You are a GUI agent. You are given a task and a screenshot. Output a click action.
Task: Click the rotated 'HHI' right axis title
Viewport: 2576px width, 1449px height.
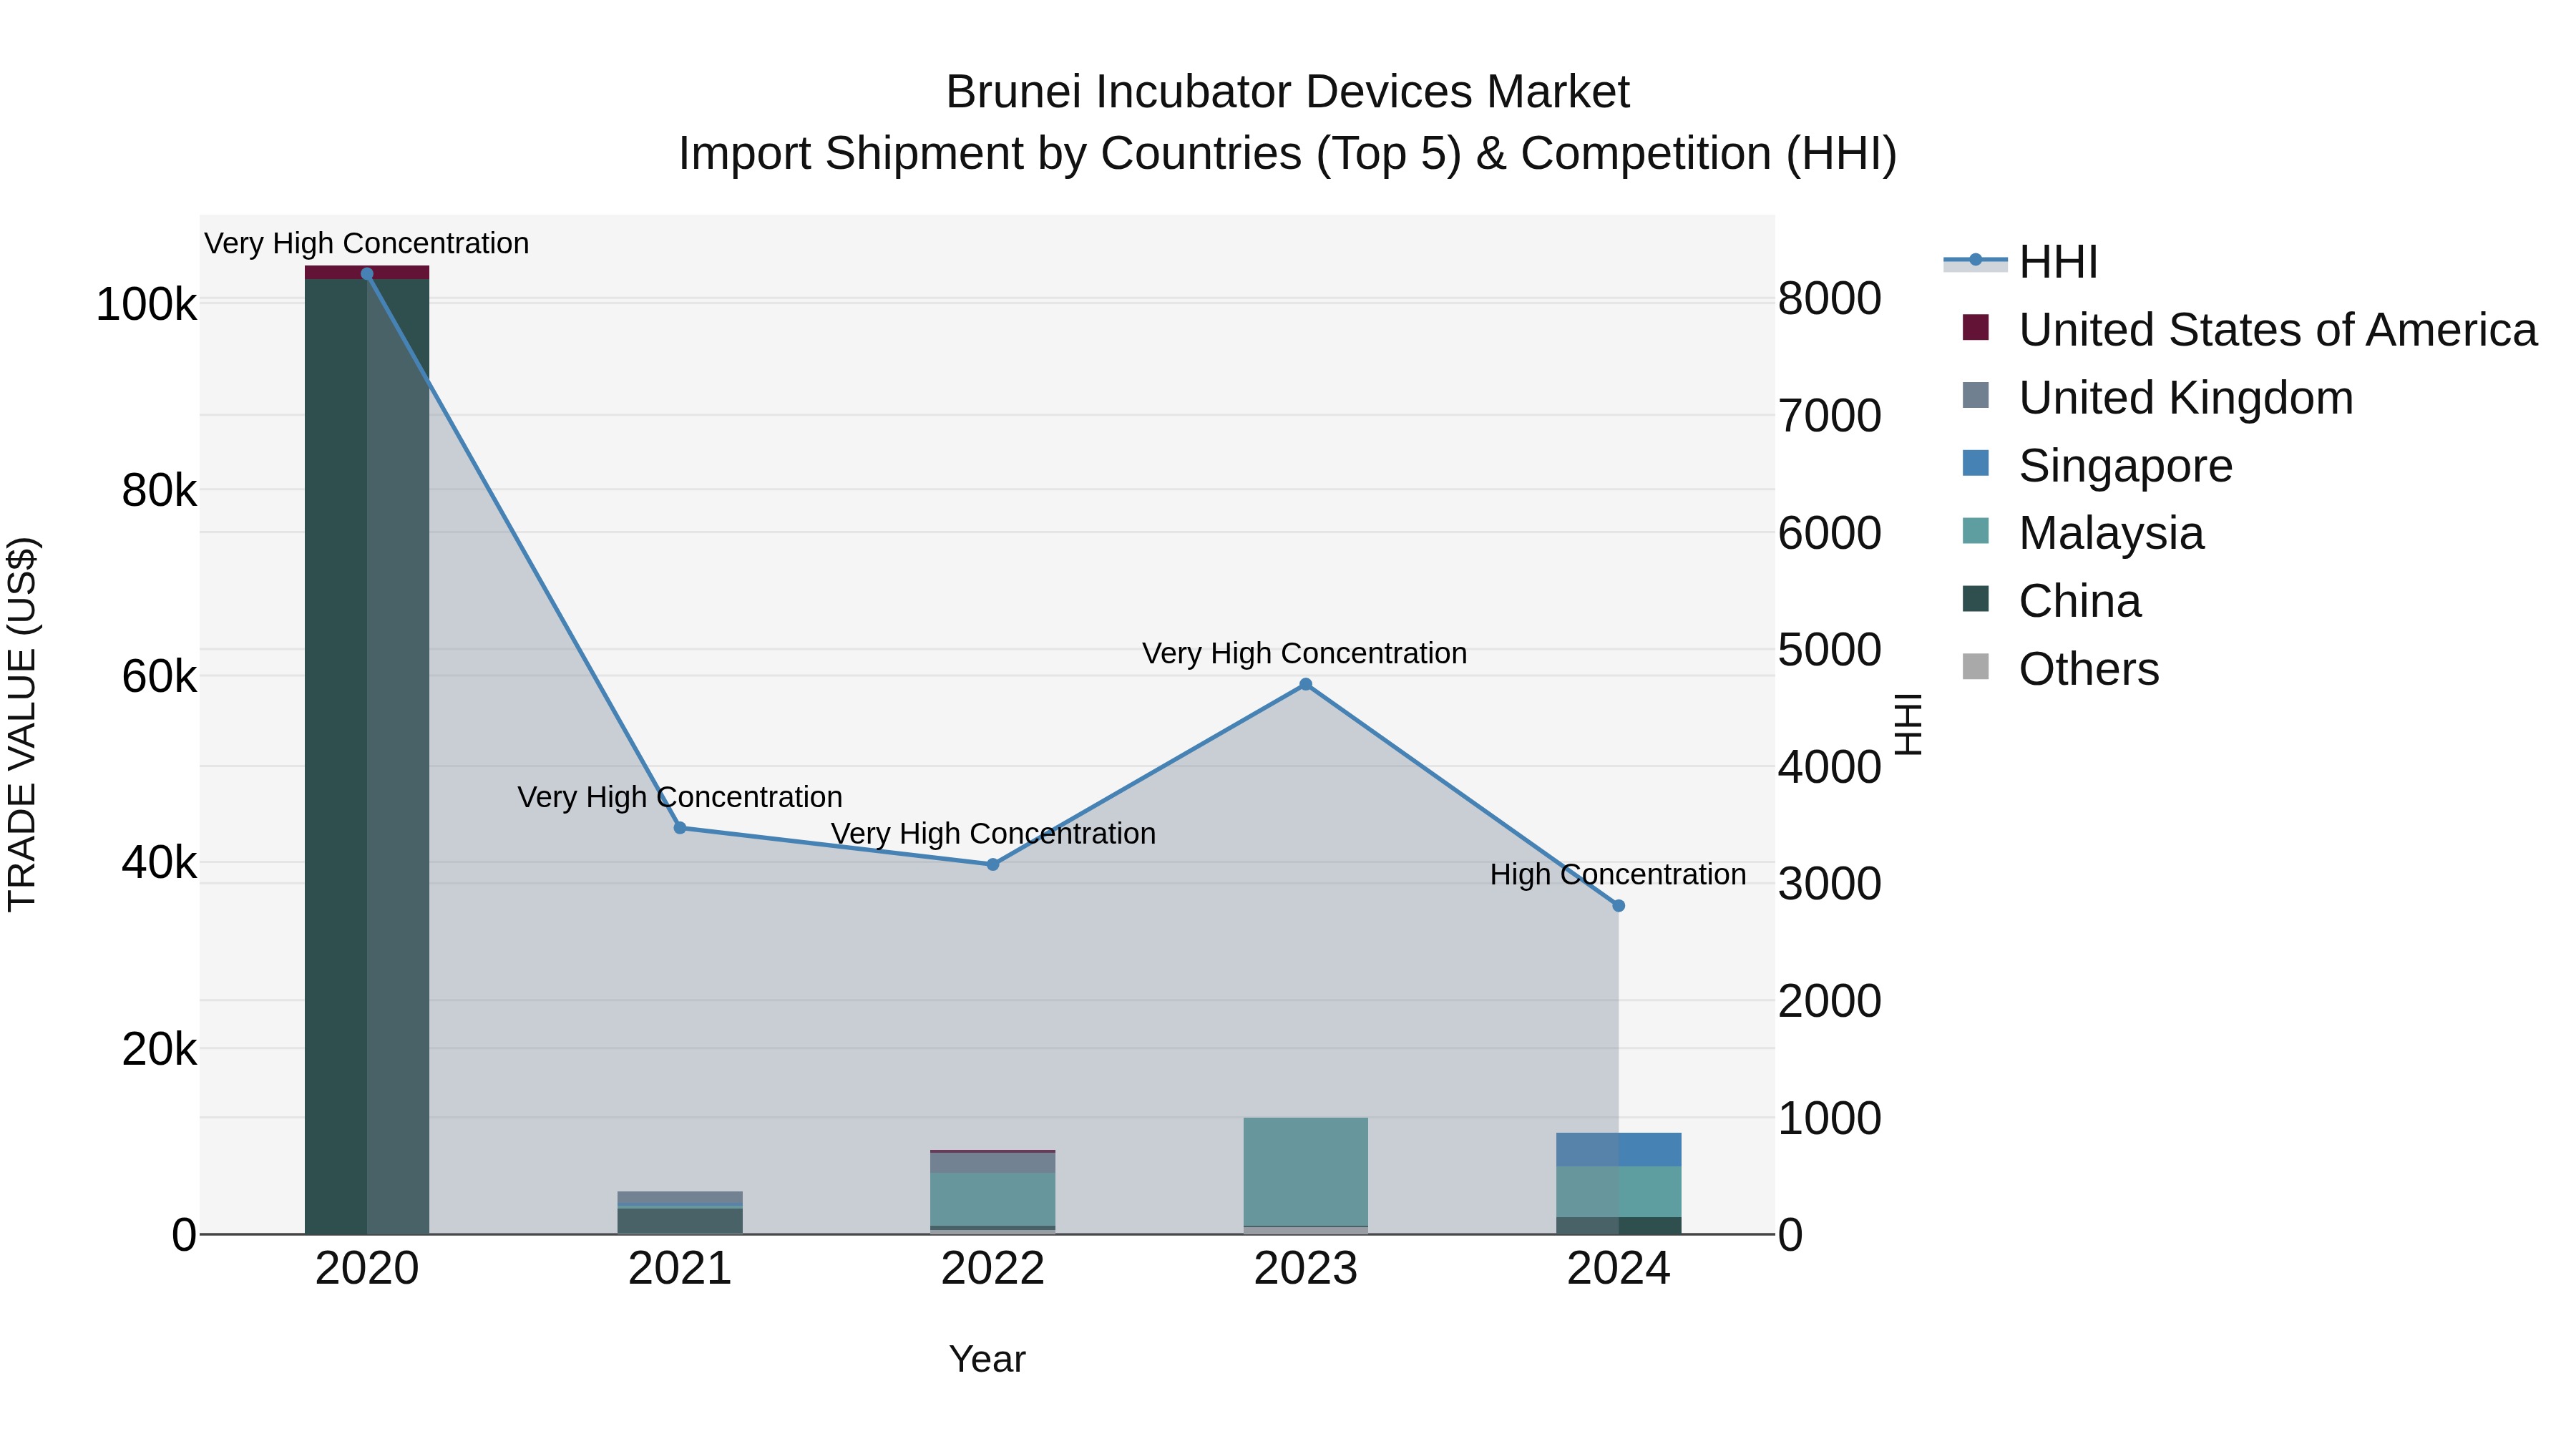[1908, 724]
